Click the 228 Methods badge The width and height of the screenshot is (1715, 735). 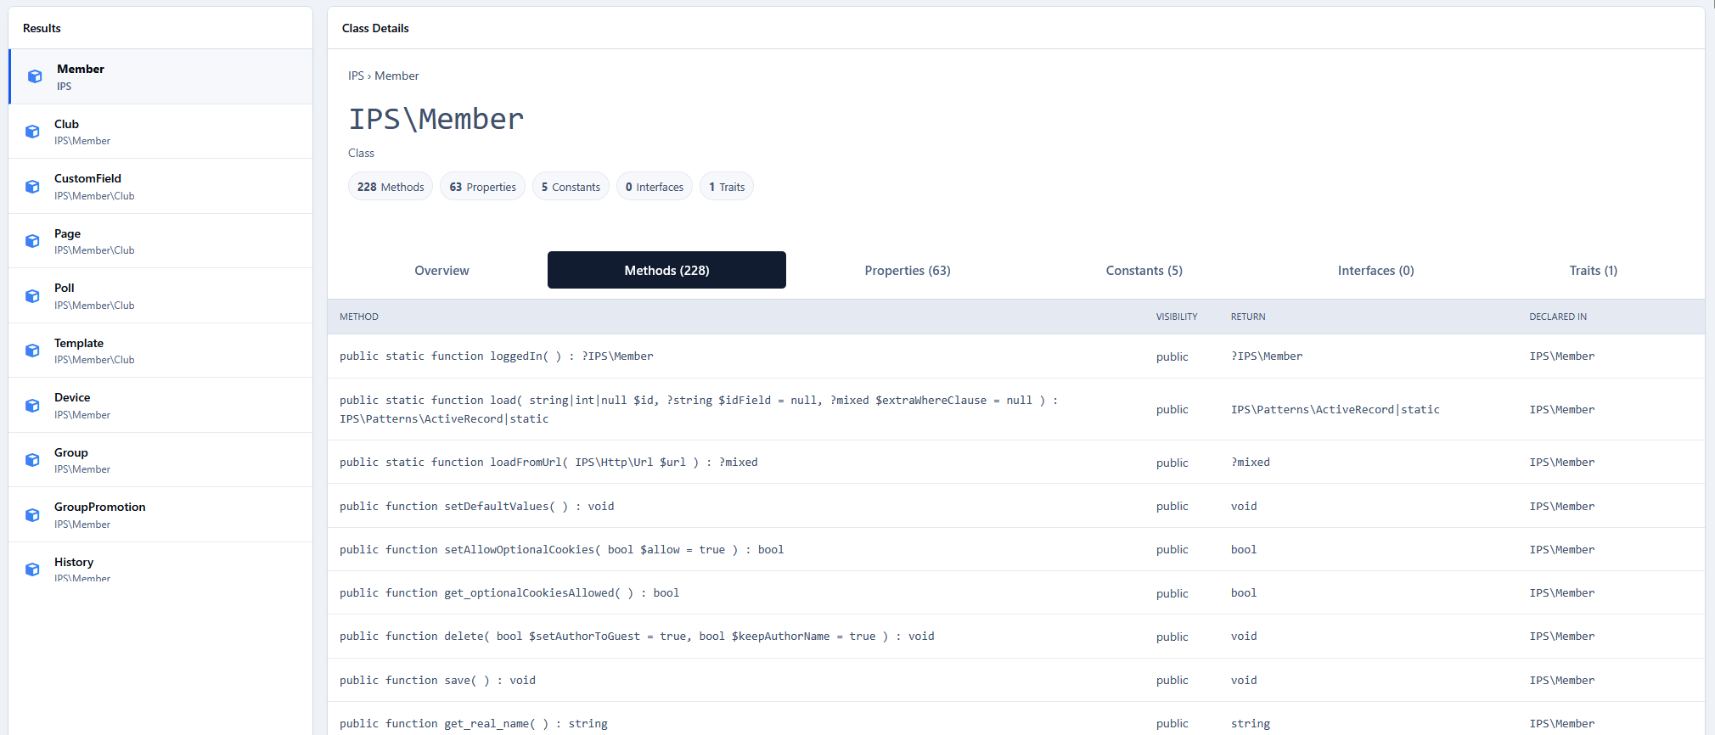tap(391, 187)
